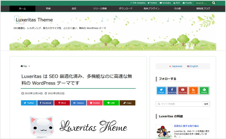This screenshot has width=226, height=139.
Task: Click the magnifier search icon in top bar
Action: tap(214, 3)
